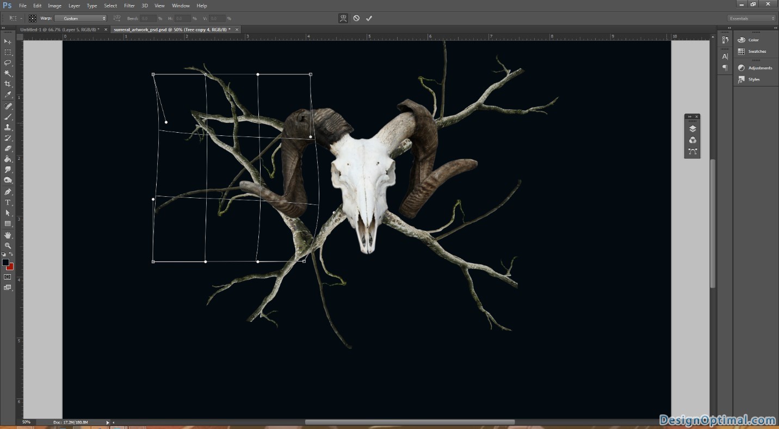Open the Filter menu
This screenshot has height=429, width=779.
[x=129, y=5]
